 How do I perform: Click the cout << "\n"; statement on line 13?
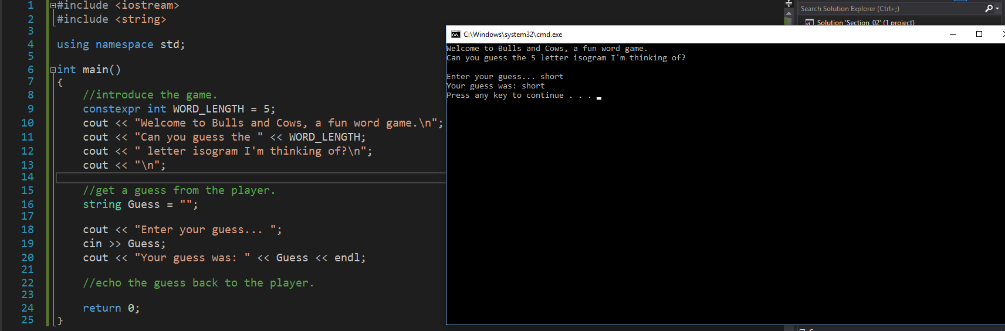pos(124,165)
